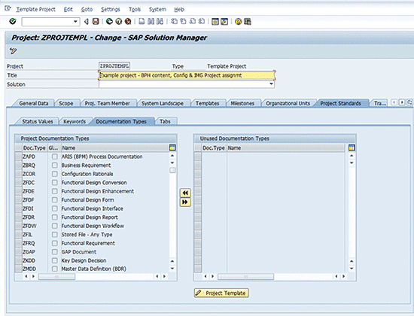The image size is (414, 316).
Task: Click the First Page icon
Action: (x=174, y=21)
